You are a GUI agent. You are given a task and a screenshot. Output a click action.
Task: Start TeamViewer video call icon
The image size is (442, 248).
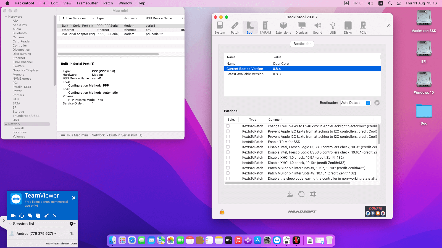pos(13,216)
